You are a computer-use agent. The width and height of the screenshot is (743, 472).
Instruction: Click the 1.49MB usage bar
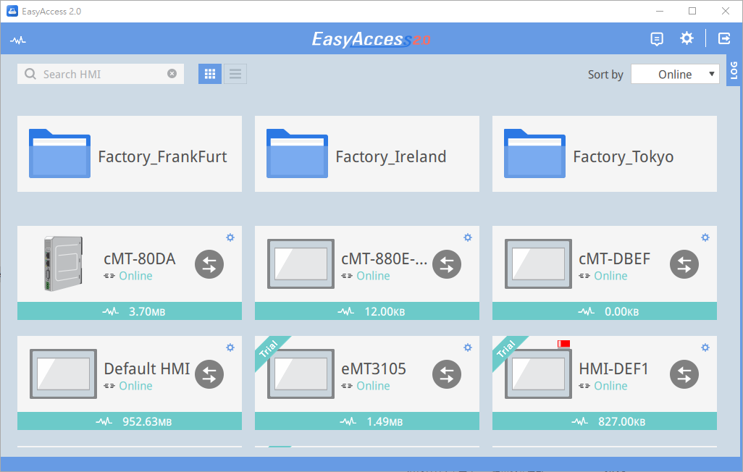[x=366, y=421]
